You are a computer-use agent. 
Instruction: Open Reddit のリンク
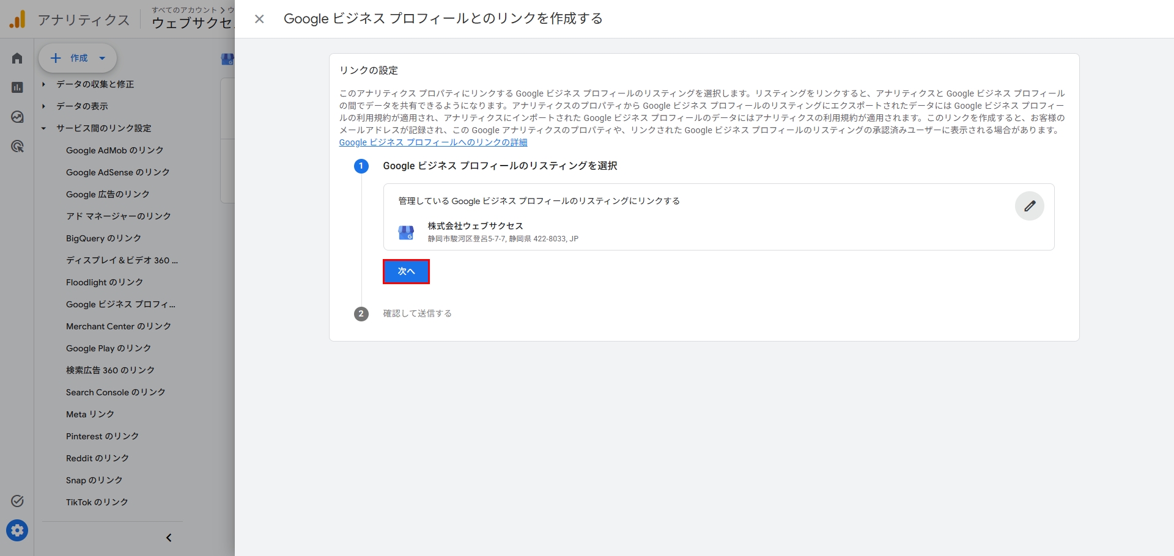click(97, 458)
